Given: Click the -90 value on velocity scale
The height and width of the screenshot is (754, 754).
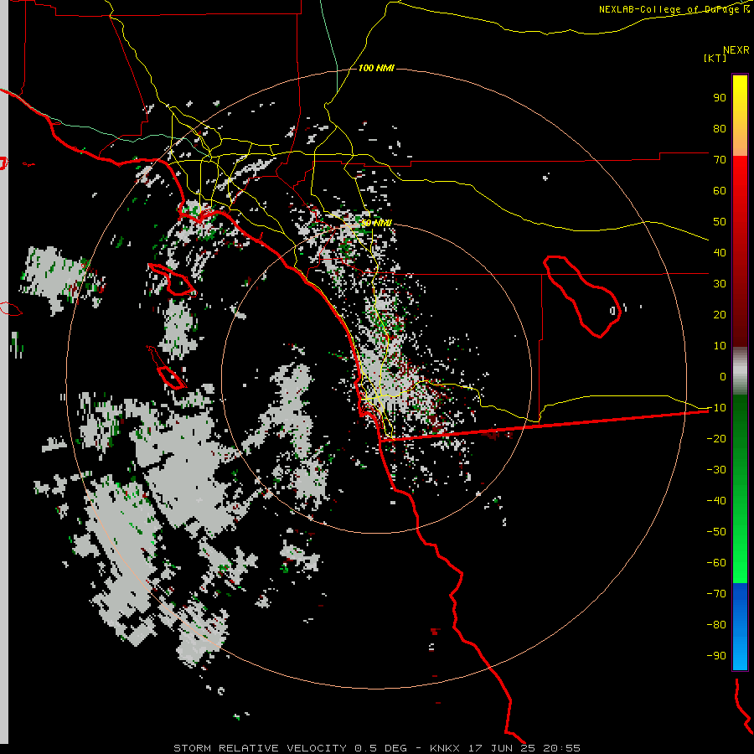Looking at the screenshot, I should pyautogui.click(x=716, y=656).
